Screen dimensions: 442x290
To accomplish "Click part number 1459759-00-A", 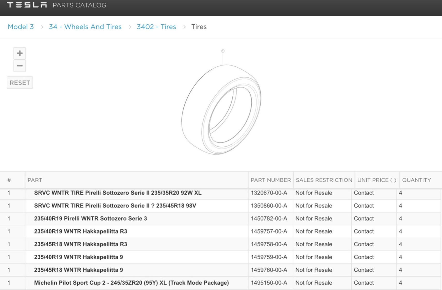I will pyautogui.click(x=269, y=257).
